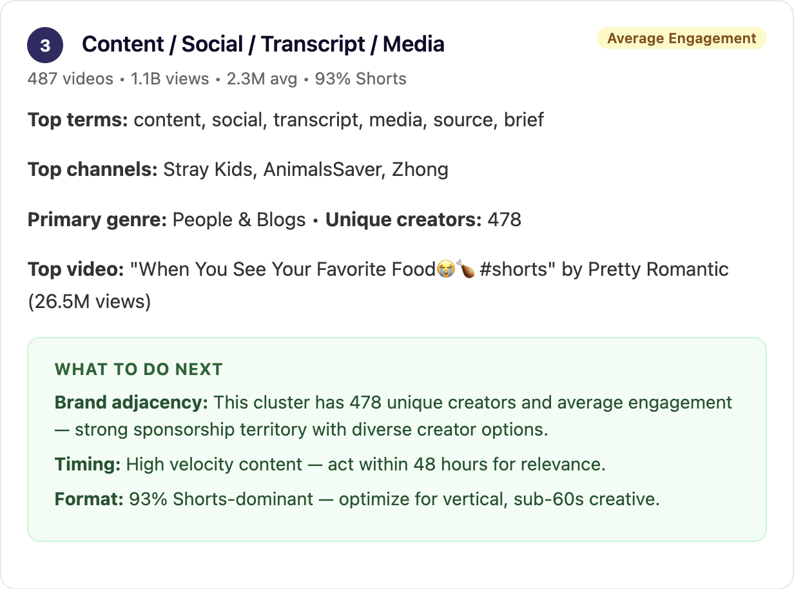Open the Content / Social / Transcript / Media title
Screen dimensions: 794x589
pyautogui.click(x=263, y=44)
